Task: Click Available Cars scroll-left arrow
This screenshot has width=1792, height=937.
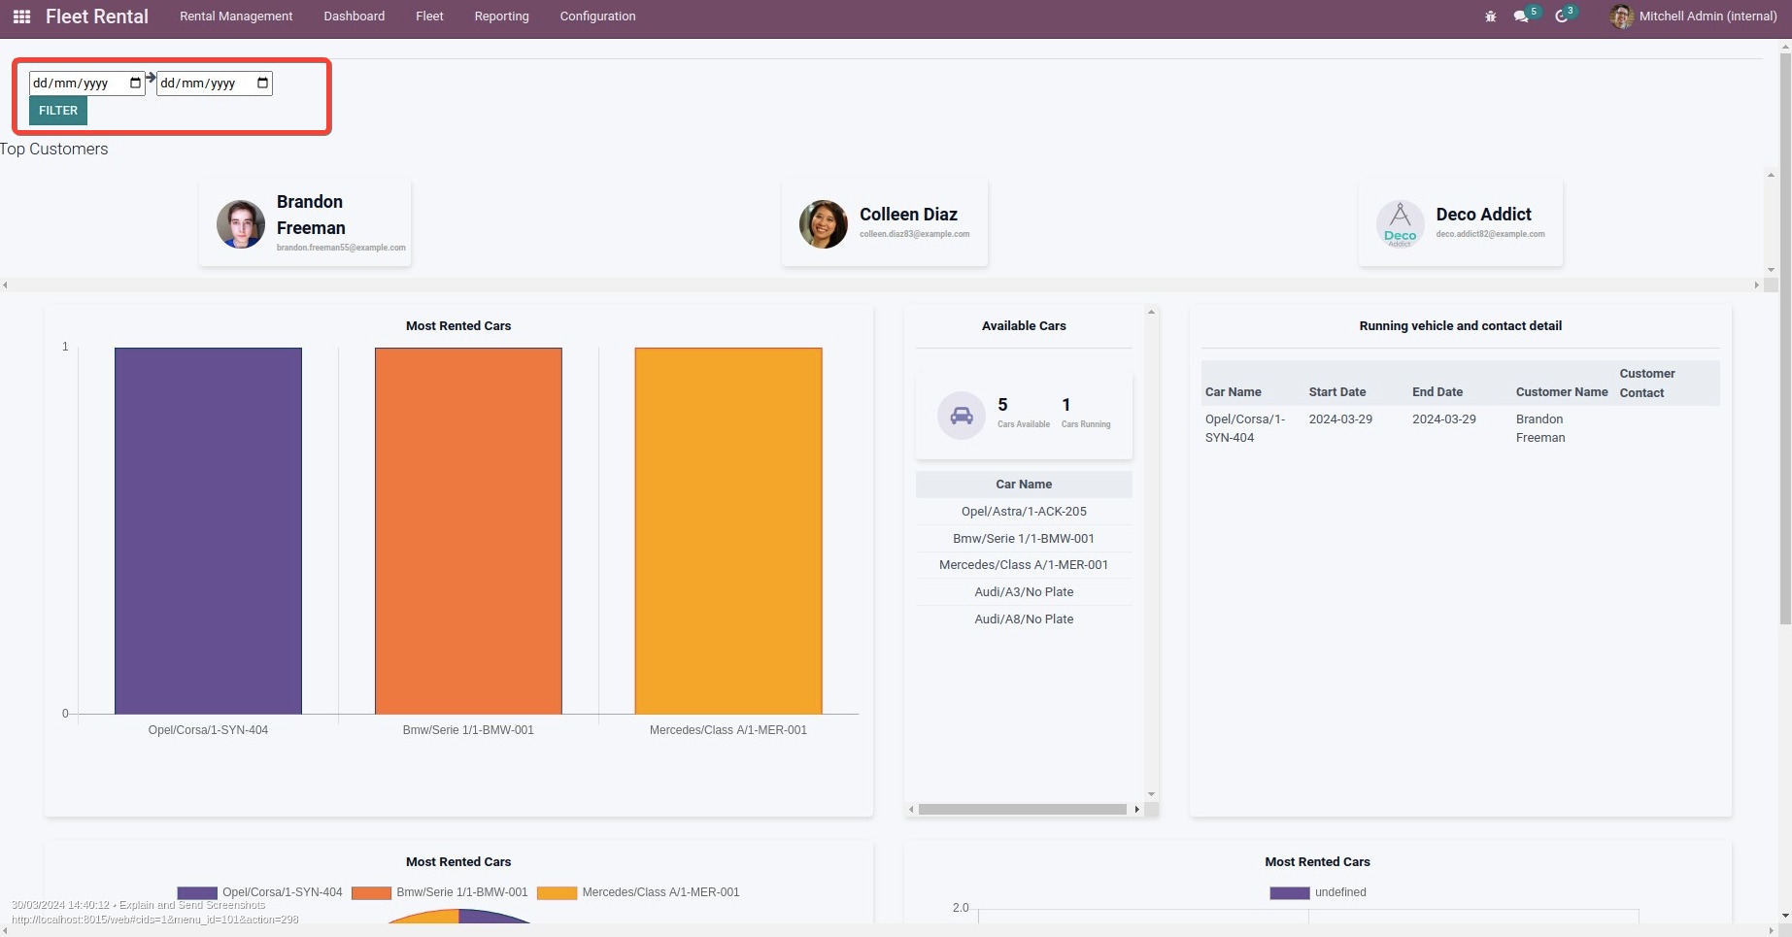Action: (911, 809)
